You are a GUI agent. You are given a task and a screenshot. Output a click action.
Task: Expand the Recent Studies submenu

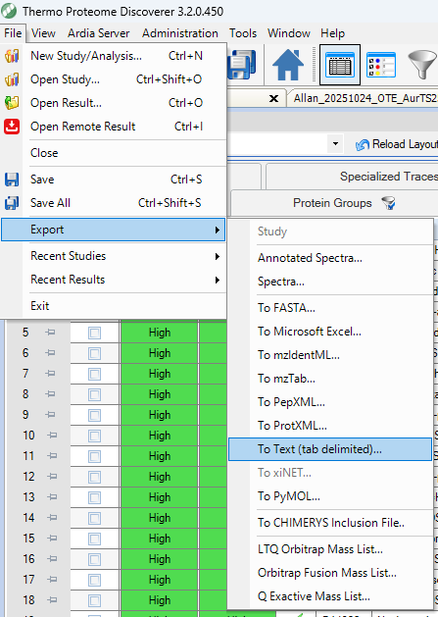point(114,256)
